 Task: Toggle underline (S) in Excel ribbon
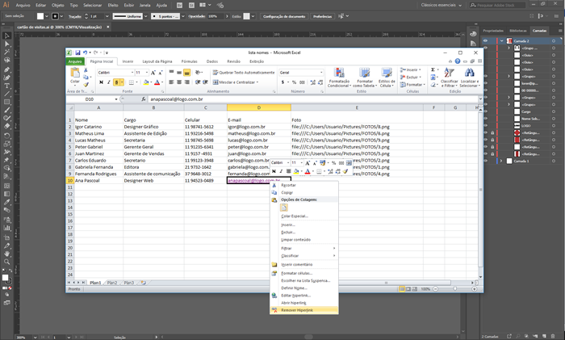[x=117, y=82]
